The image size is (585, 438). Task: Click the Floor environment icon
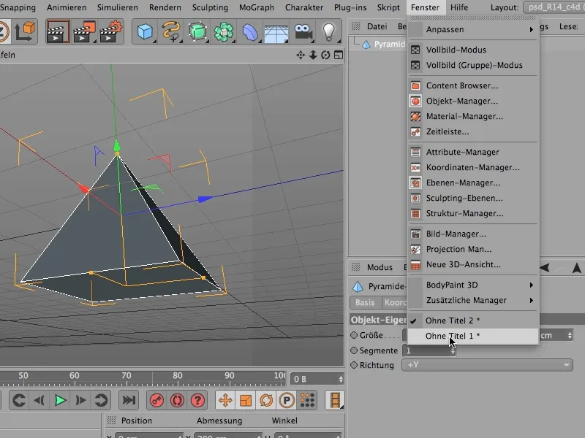[275, 32]
